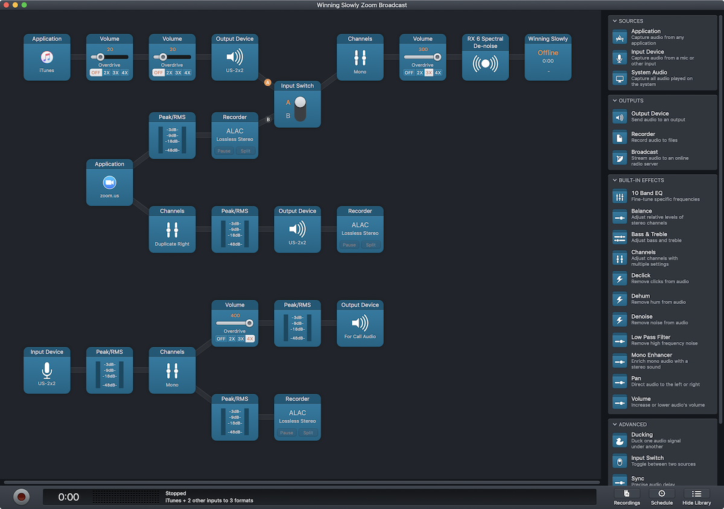
Task: Pick Volume from the Built-In Effects list
Action: tap(662, 402)
